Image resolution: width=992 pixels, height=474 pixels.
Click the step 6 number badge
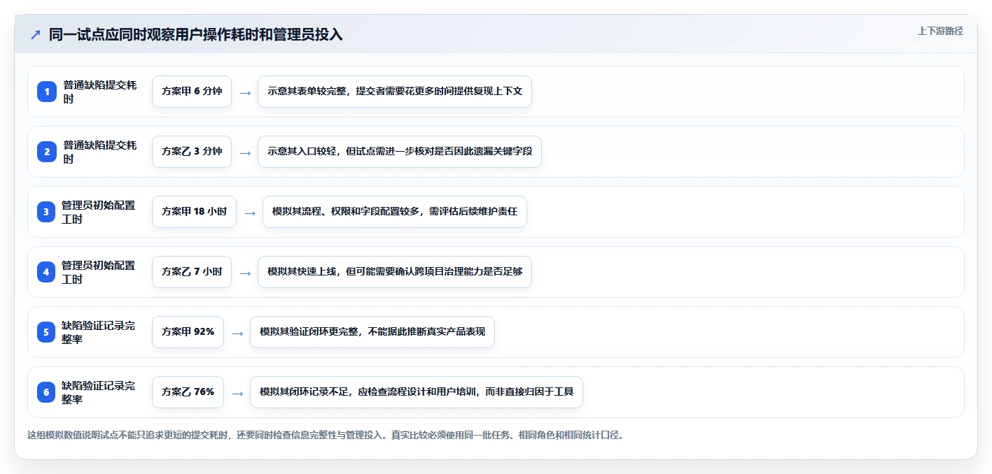pyautogui.click(x=47, y=392)
